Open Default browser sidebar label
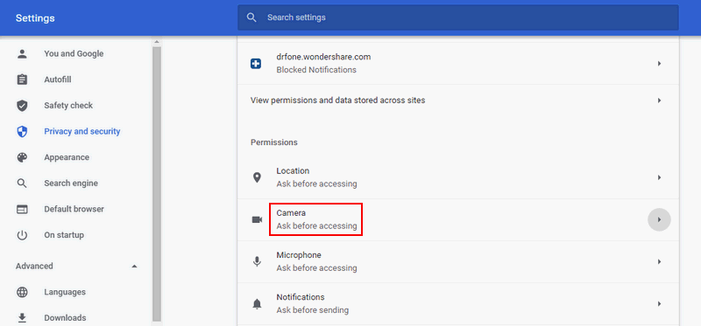Screen dimensions: 701x326 [x=74, y=209]
